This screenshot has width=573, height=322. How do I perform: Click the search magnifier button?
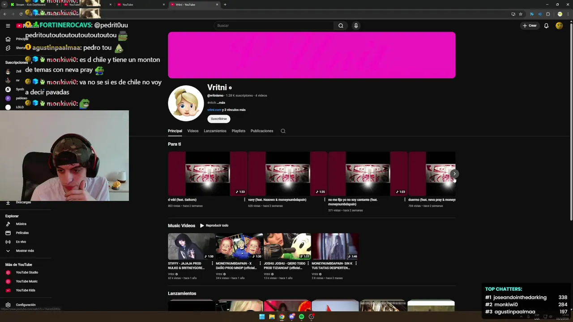[x=341, y=25]
